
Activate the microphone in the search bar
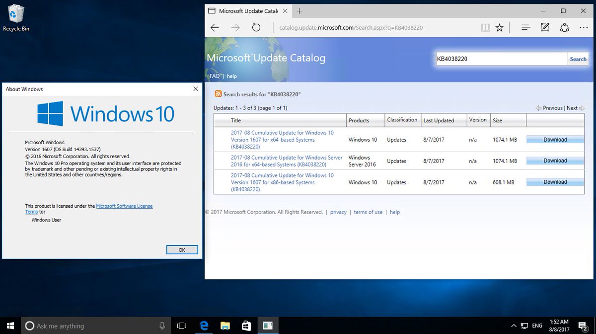162,326
